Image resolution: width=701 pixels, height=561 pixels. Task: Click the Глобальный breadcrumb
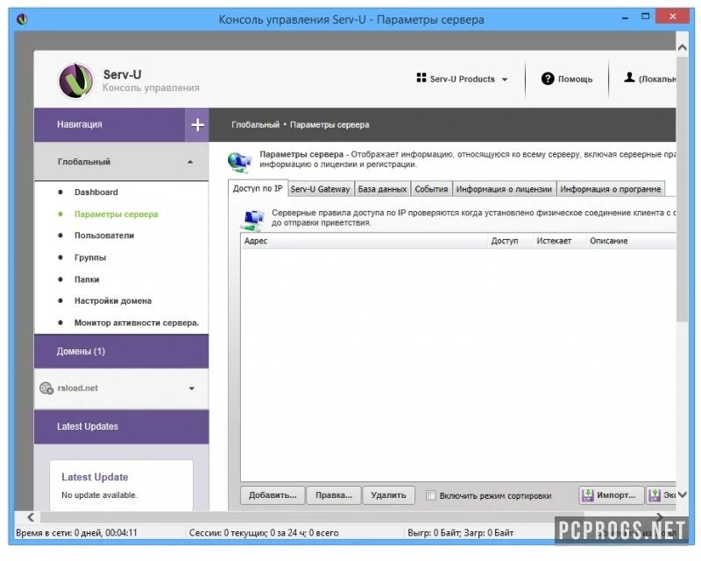tap(255, 125)
